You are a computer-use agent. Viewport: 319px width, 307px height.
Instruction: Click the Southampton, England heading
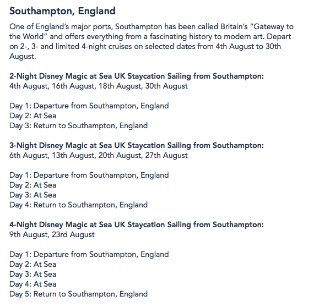[x=62, y=11]
